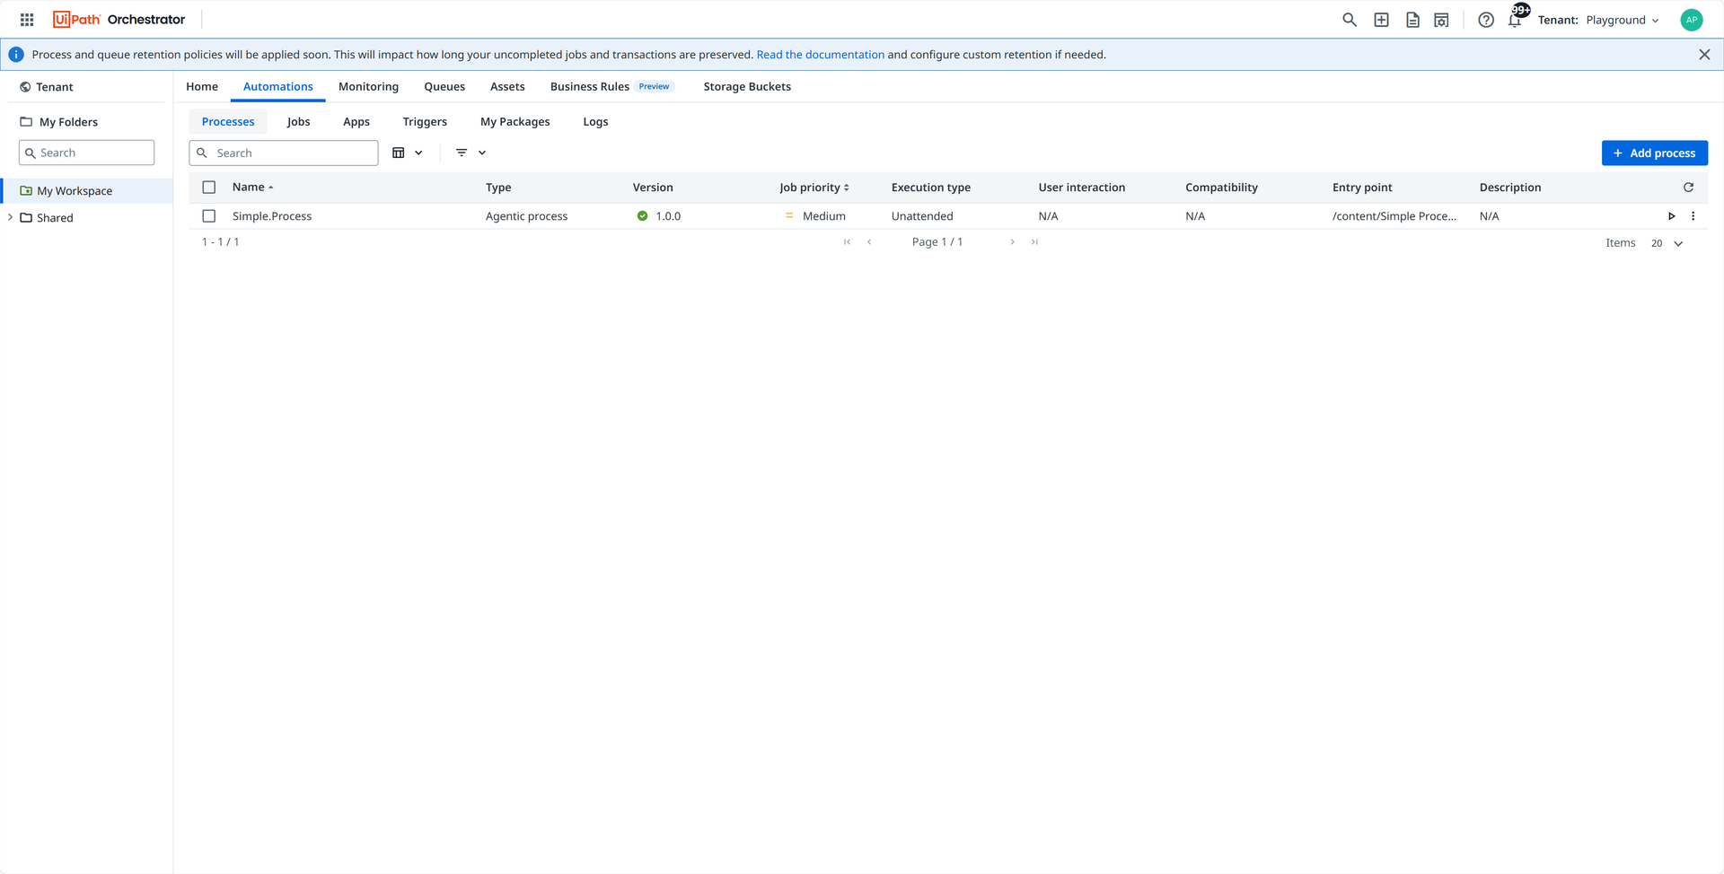The width and height of the screenshot is (1724, 874).
Task: Open more actions menu for Simple.Process
Action: (x=1693, y=216)
